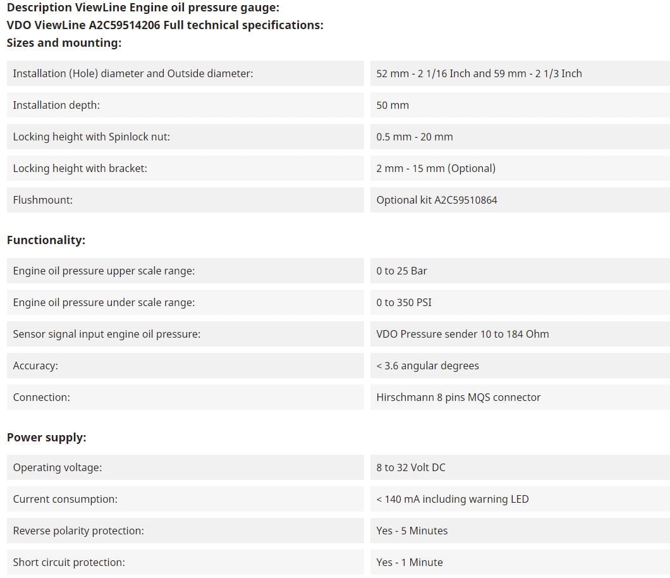The width and height of the screenshot is (670, 578).
Task: Click the 'Locking height with Spinlock nut:' row label
Action: (x=91, y=137)
